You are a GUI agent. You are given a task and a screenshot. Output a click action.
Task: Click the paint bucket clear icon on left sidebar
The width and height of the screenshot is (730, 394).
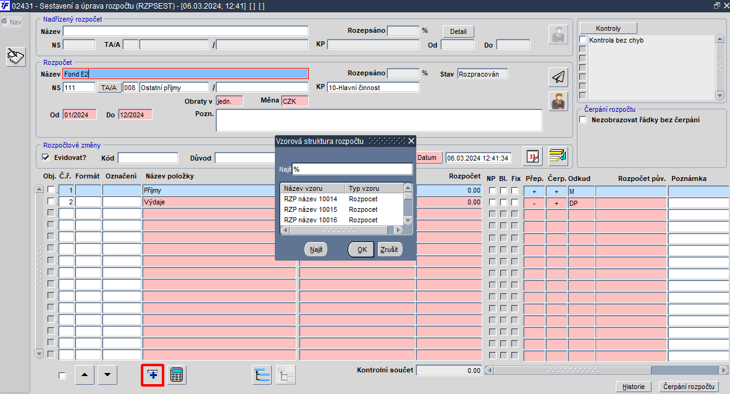click(x=16, y=57)
